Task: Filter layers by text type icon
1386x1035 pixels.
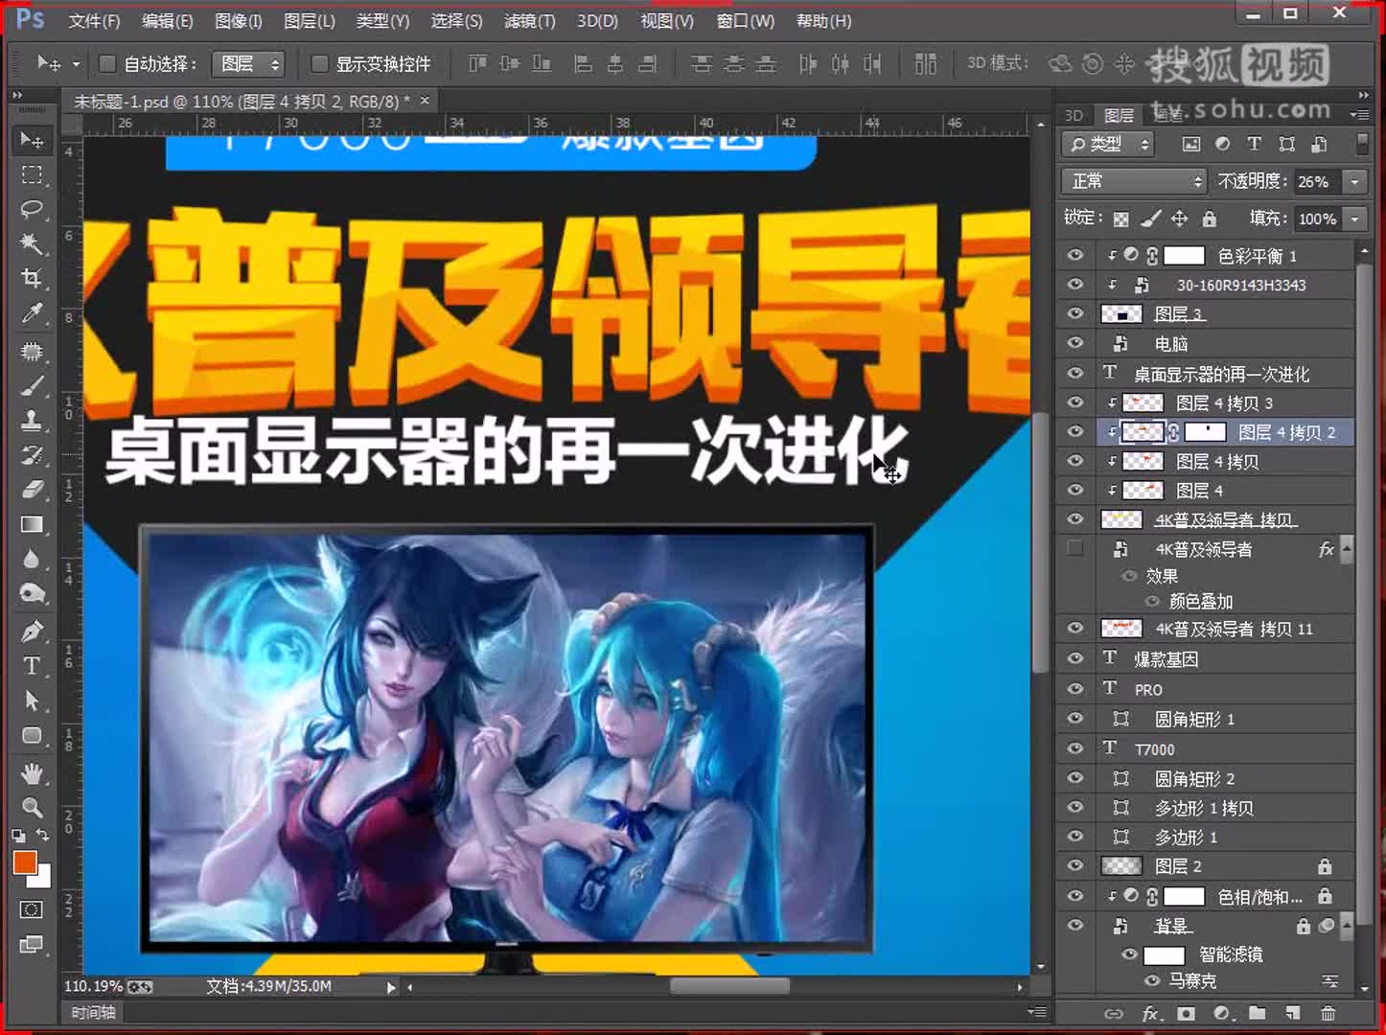Action: pos(1254,144)
